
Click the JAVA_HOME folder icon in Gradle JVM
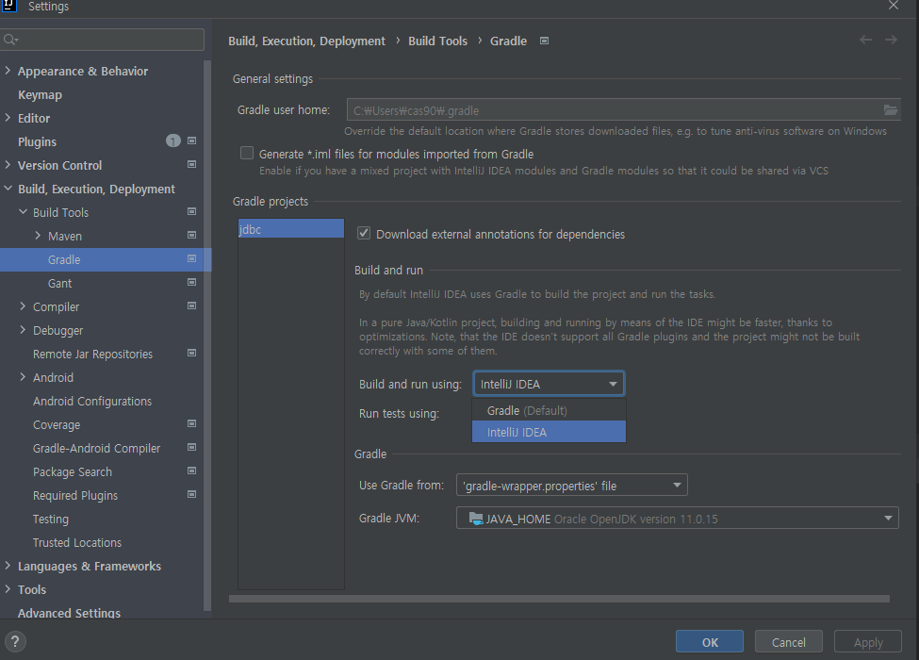click(x=476, y=519)
